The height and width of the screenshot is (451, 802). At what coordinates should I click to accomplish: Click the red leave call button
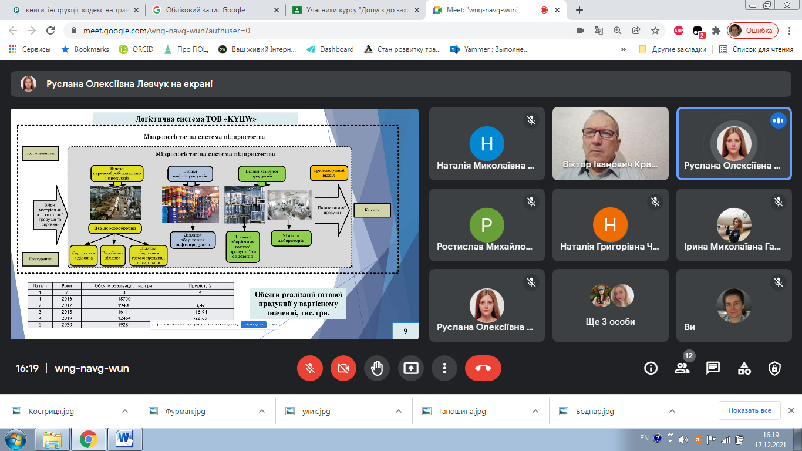pos(483,368)
